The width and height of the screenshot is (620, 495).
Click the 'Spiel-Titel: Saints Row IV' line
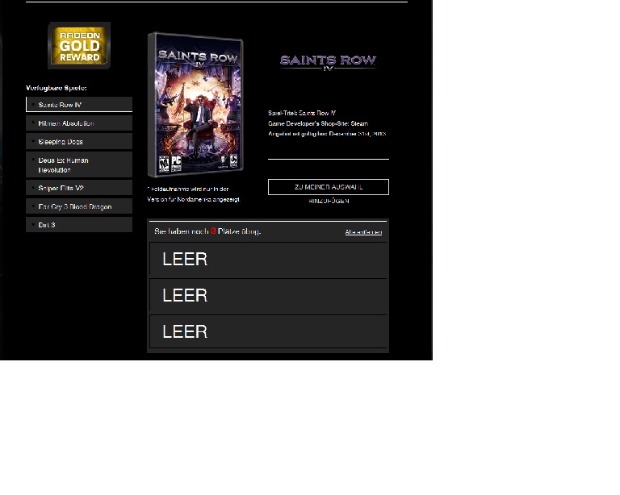pyautogui.click(x=302, y=113)
